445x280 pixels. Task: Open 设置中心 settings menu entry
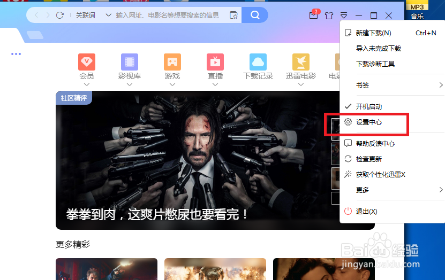392,122
